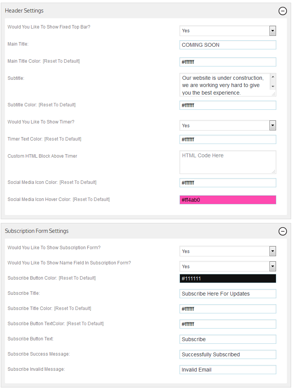Click the Subscribe Invalid Message field
The image size is (293, 389).
click(x=228, y=370)
